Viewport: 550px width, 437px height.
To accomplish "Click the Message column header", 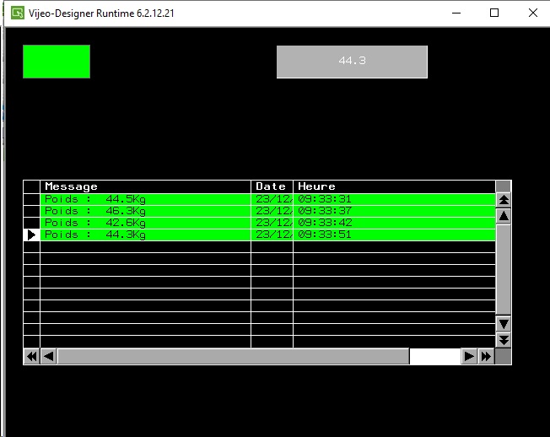I will tap(145, 186).
